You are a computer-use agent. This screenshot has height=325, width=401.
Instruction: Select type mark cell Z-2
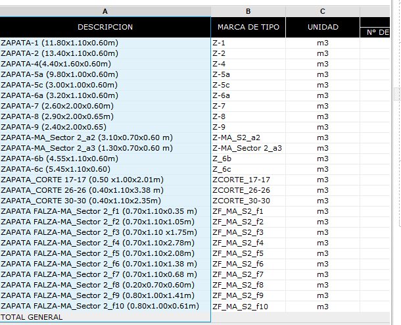coord(248,53)
